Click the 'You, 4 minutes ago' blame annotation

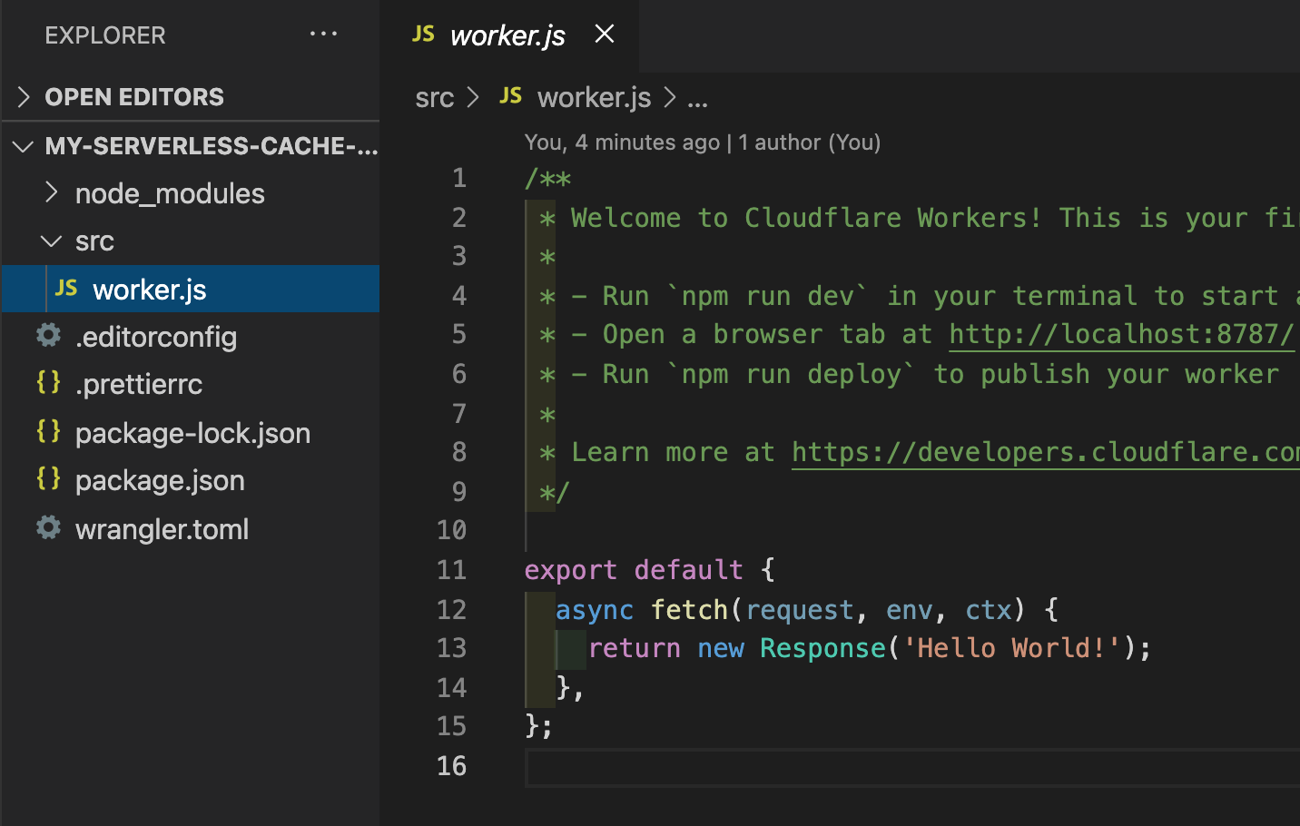coord(622,143)
